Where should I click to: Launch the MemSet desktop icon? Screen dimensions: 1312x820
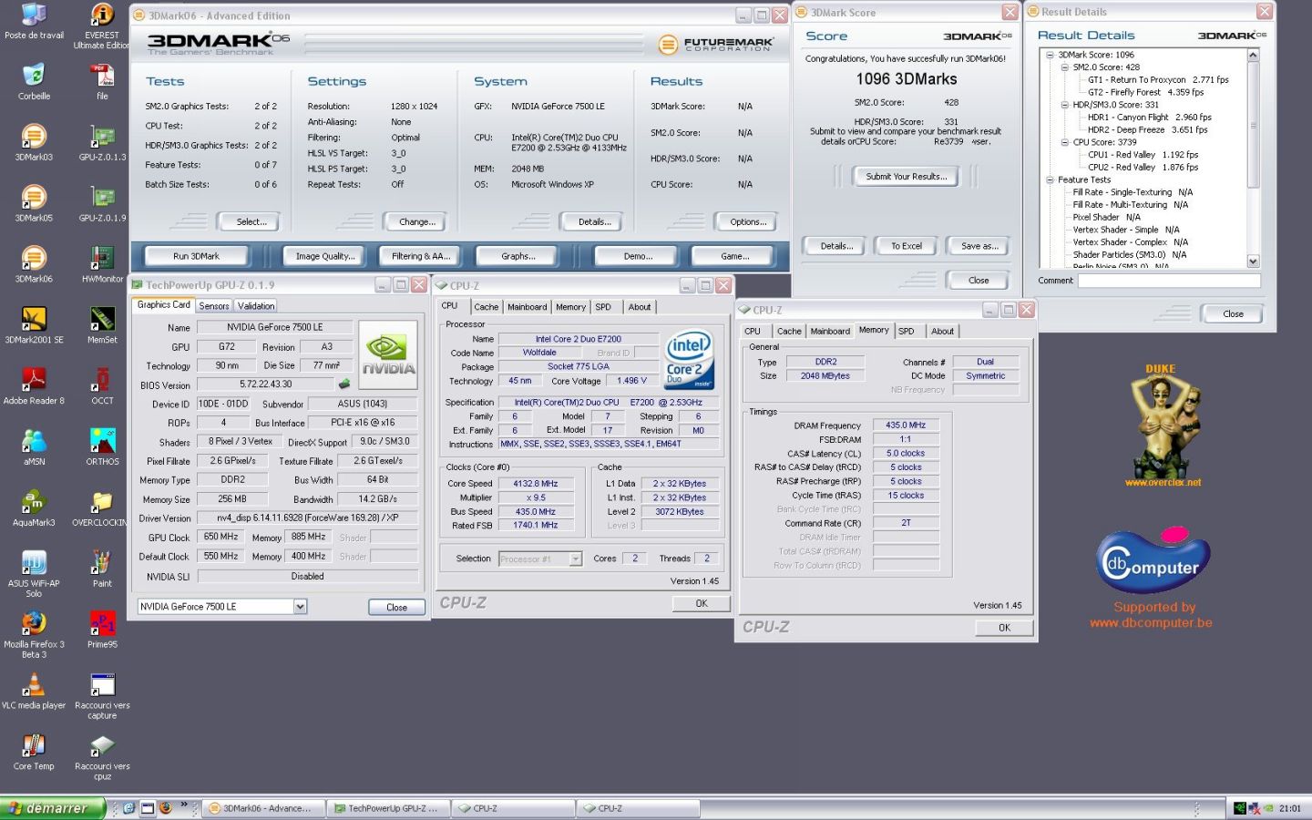click(x=102, y=319)
